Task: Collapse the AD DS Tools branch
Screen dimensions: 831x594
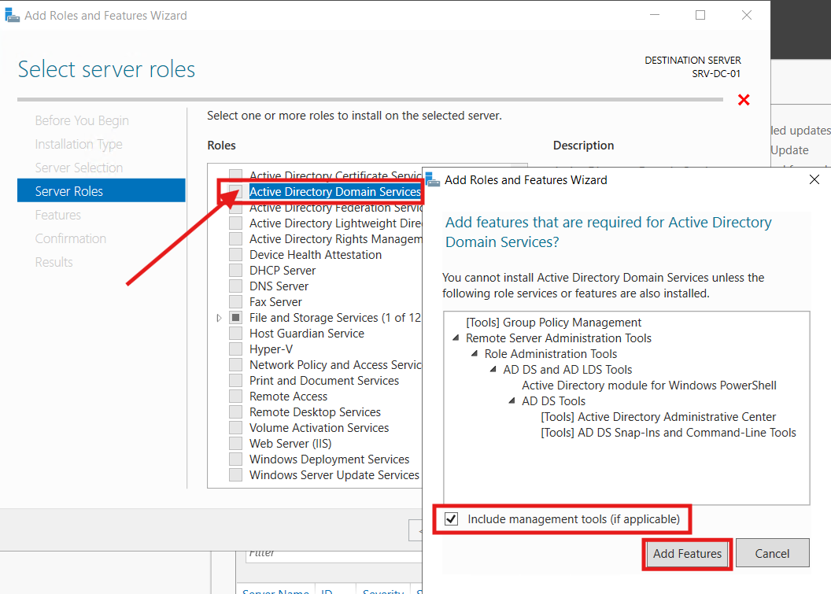Action: pos(511,400)
